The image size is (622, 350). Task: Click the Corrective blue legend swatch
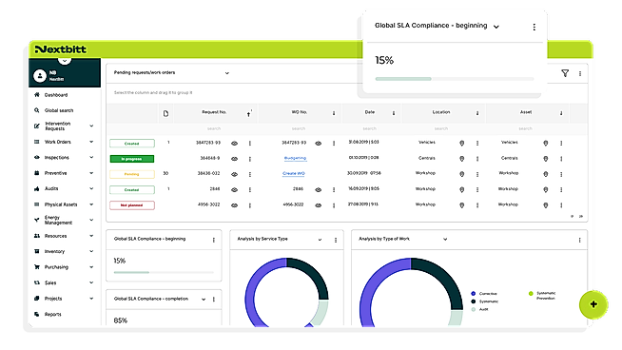point(473,294)
